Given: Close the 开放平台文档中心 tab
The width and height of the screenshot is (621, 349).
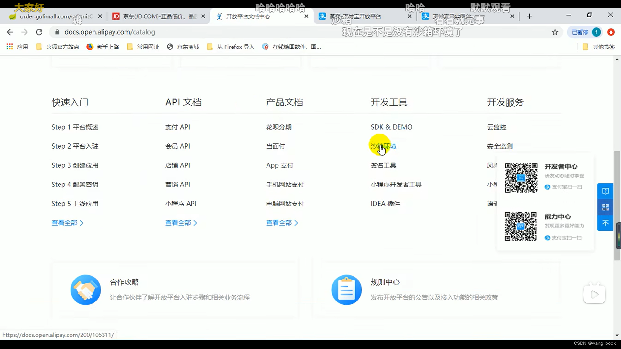Looking at the screenshot, I should (306, 16).
